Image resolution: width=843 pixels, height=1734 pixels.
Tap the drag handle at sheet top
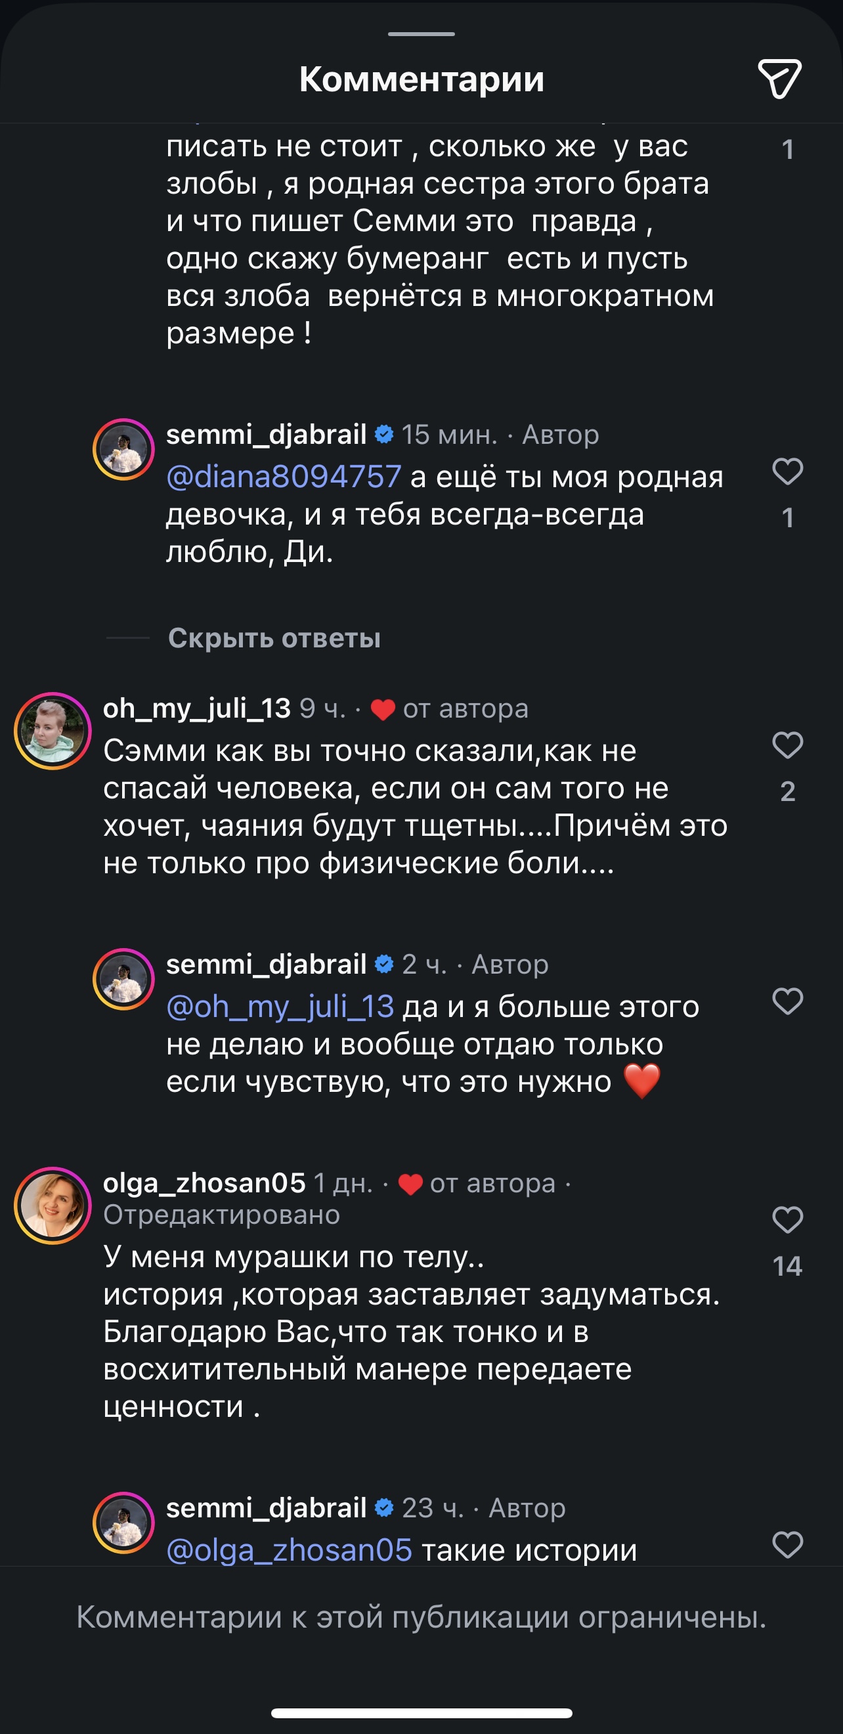[421, 33]
